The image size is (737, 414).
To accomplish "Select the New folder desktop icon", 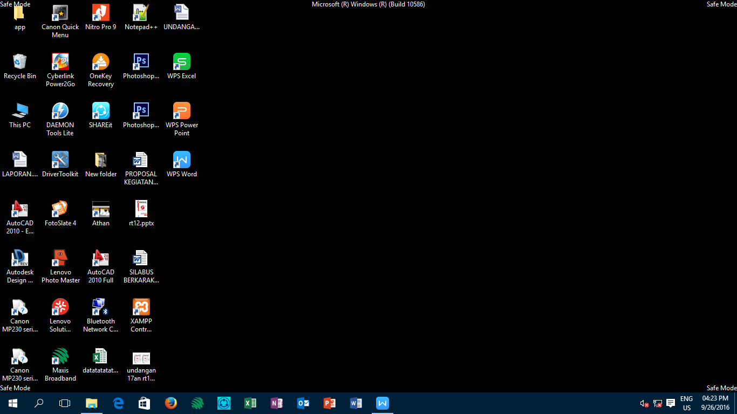I will 101,165.
